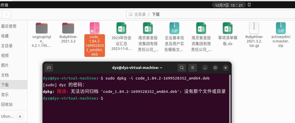Click the [sudo] dyz 的密码 line

pyautogui.click(x=64, y=84)
